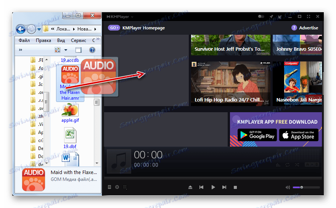Select the De folder in tree
The image size is (336, 208).
pyautogui.click(x=37, y=148)
